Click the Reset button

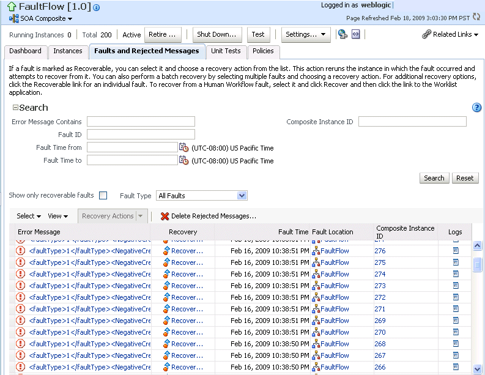[465, 178]
